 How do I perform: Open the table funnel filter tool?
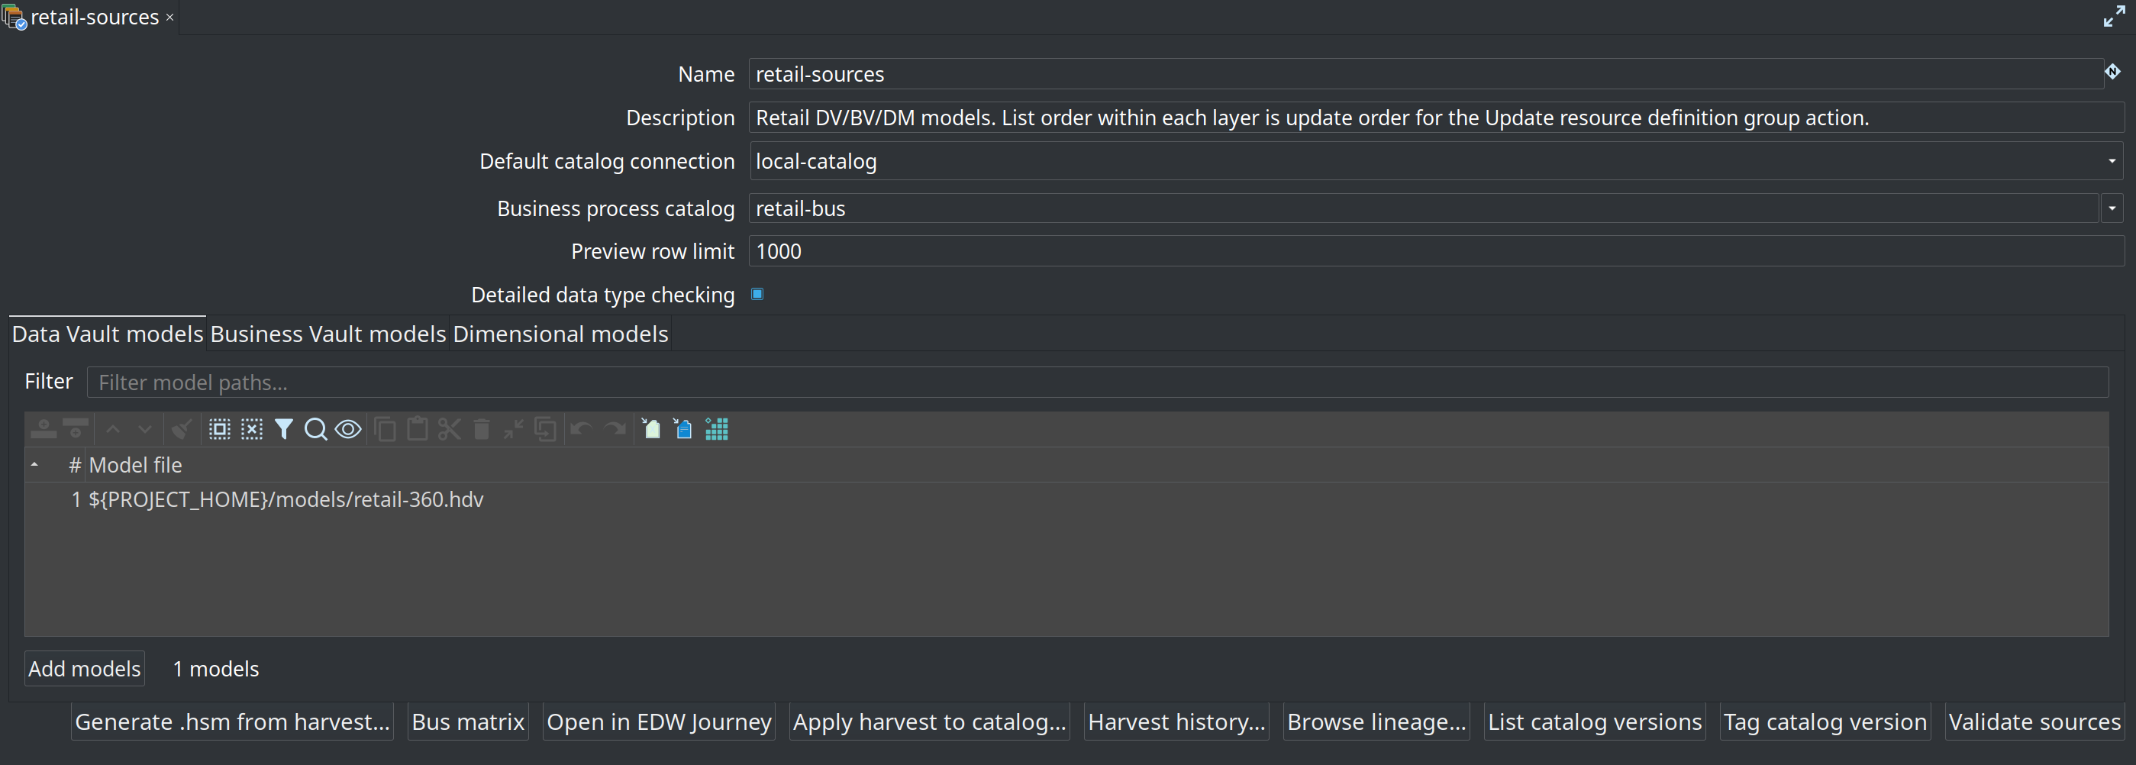point(283,429)
